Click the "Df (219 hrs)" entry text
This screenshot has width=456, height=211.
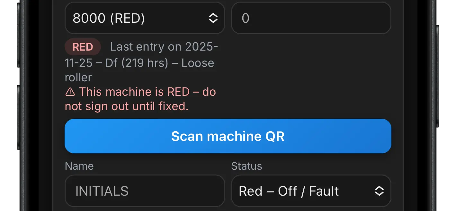click(137, 63)
